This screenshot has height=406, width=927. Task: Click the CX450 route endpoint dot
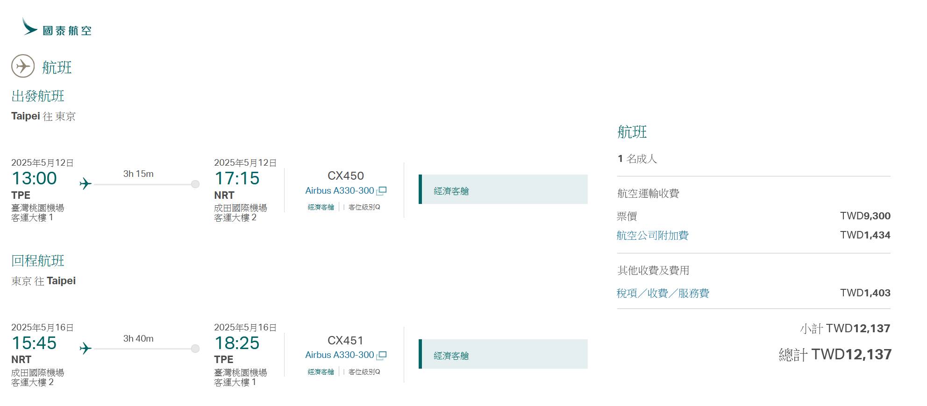tap(195, 184)
